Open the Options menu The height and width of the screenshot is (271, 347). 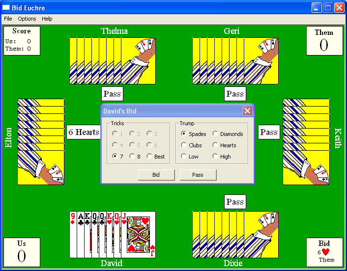point(27,19)
